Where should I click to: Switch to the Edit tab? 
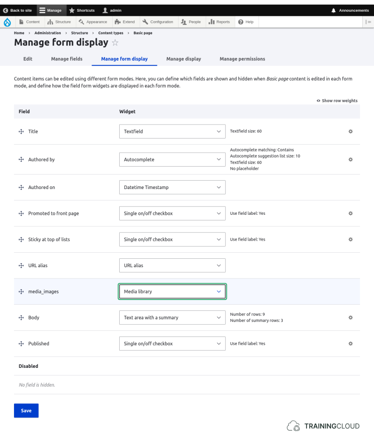(x=28, y=59)
